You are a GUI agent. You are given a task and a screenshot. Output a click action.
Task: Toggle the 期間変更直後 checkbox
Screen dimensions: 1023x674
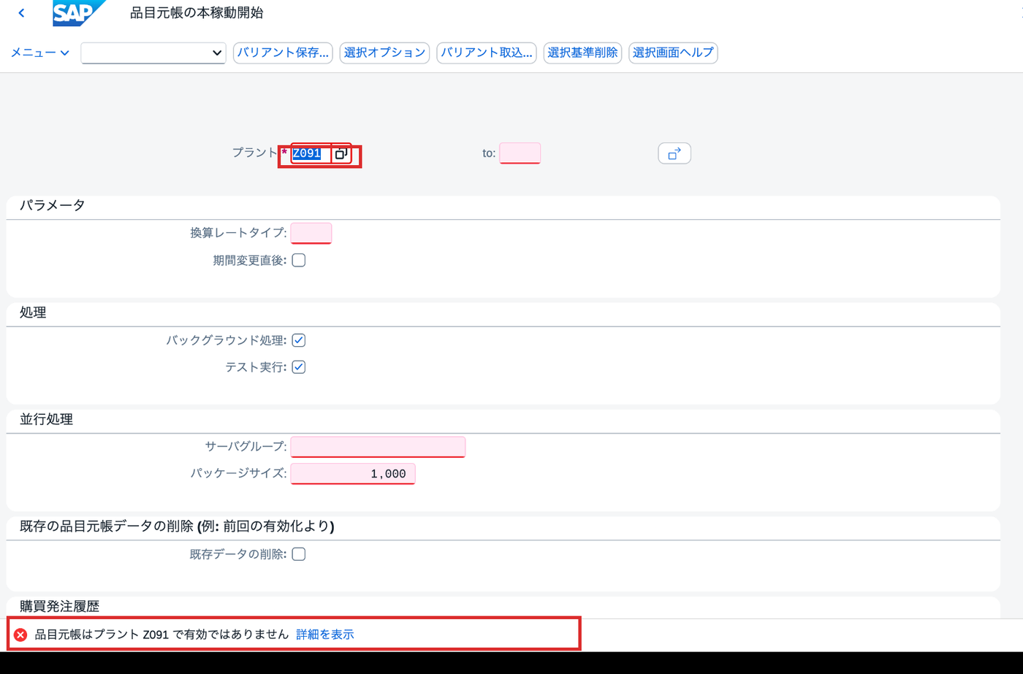(299, 260)
